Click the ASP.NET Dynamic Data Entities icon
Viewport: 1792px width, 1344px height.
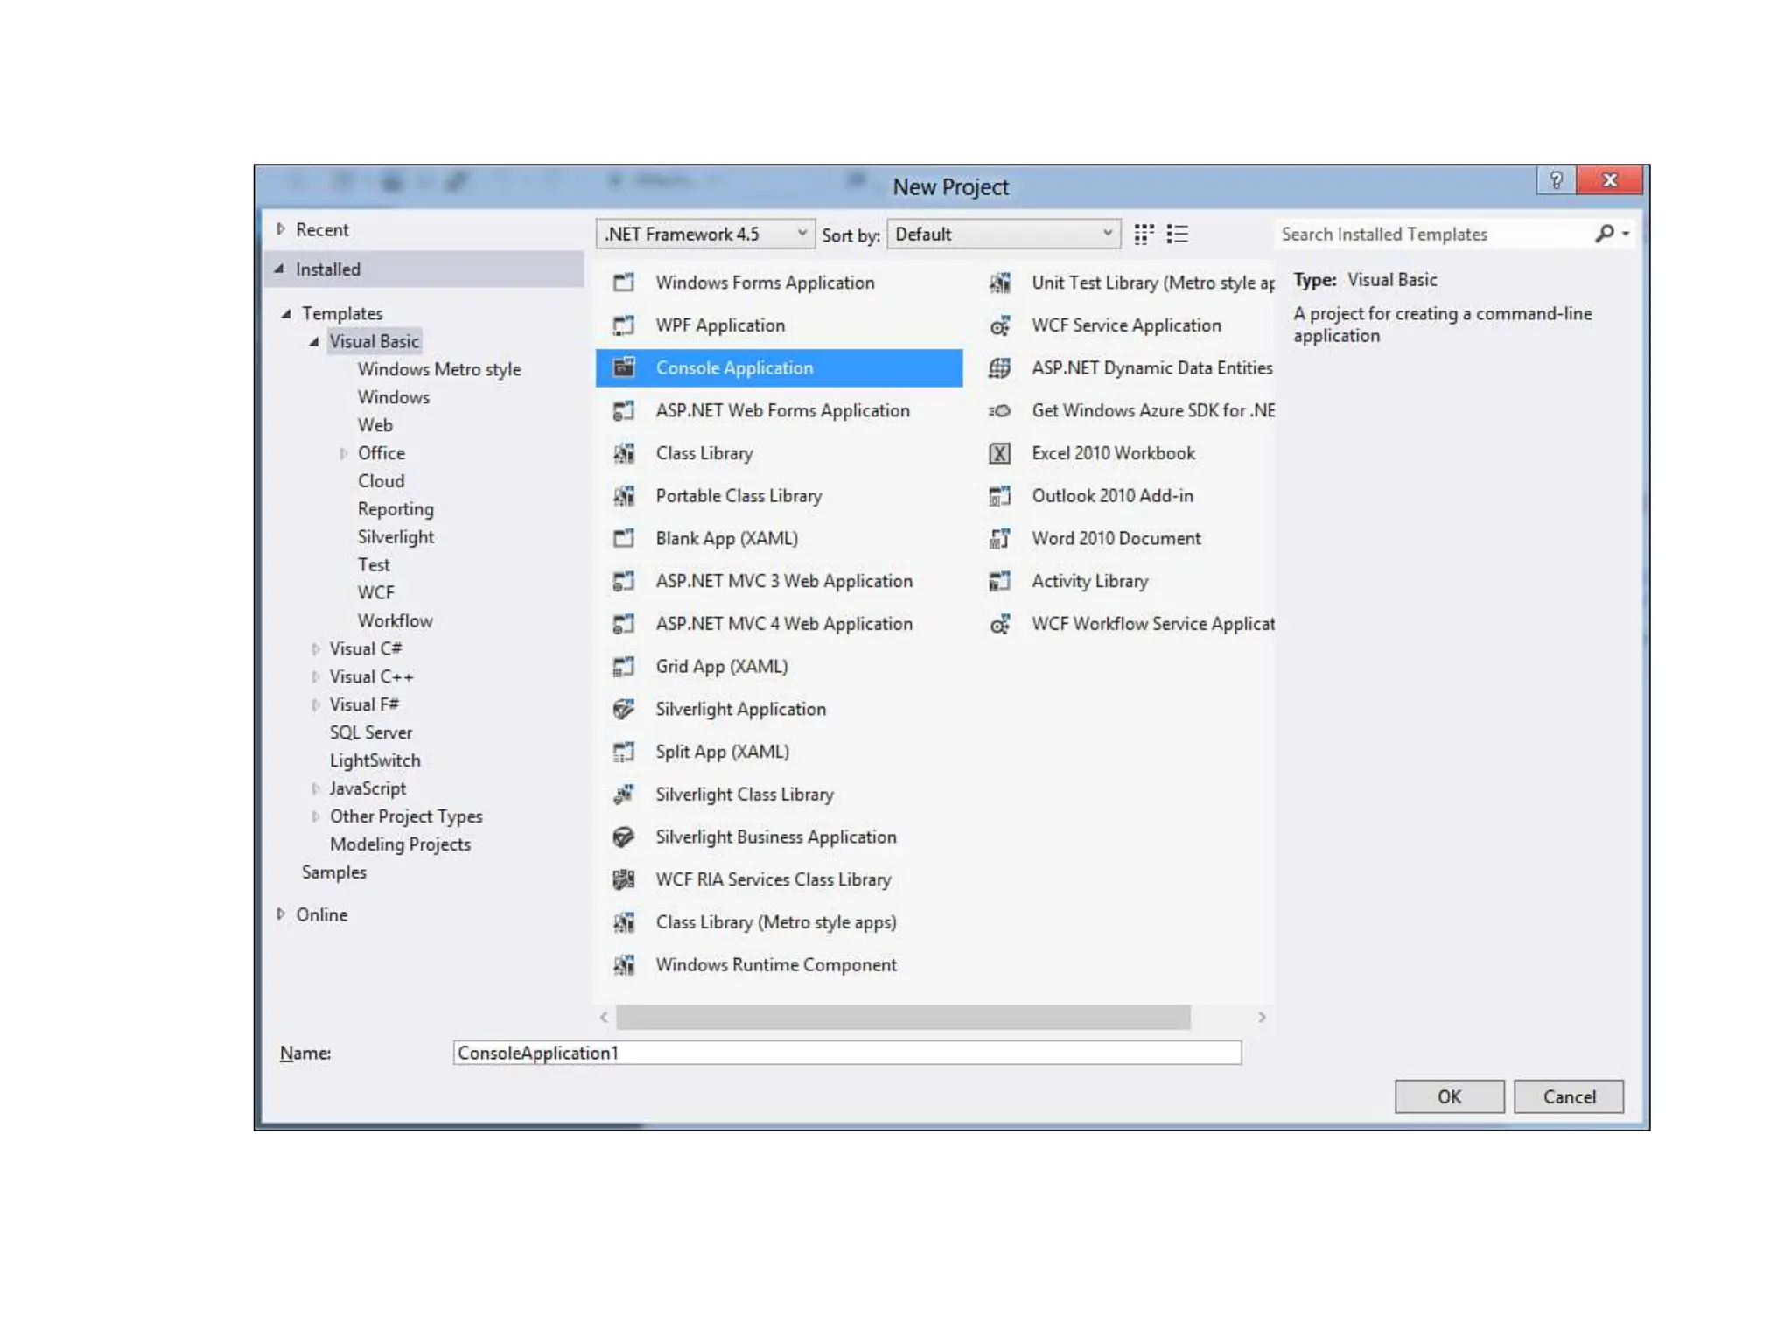(999, 367)
